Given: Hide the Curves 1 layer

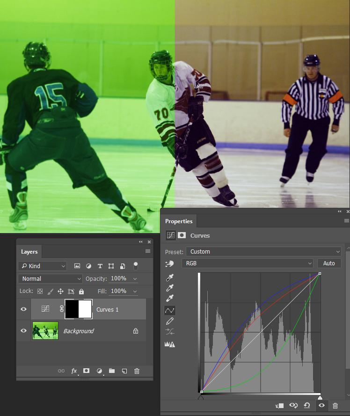Looking at the screenshot, I should 23,309.
